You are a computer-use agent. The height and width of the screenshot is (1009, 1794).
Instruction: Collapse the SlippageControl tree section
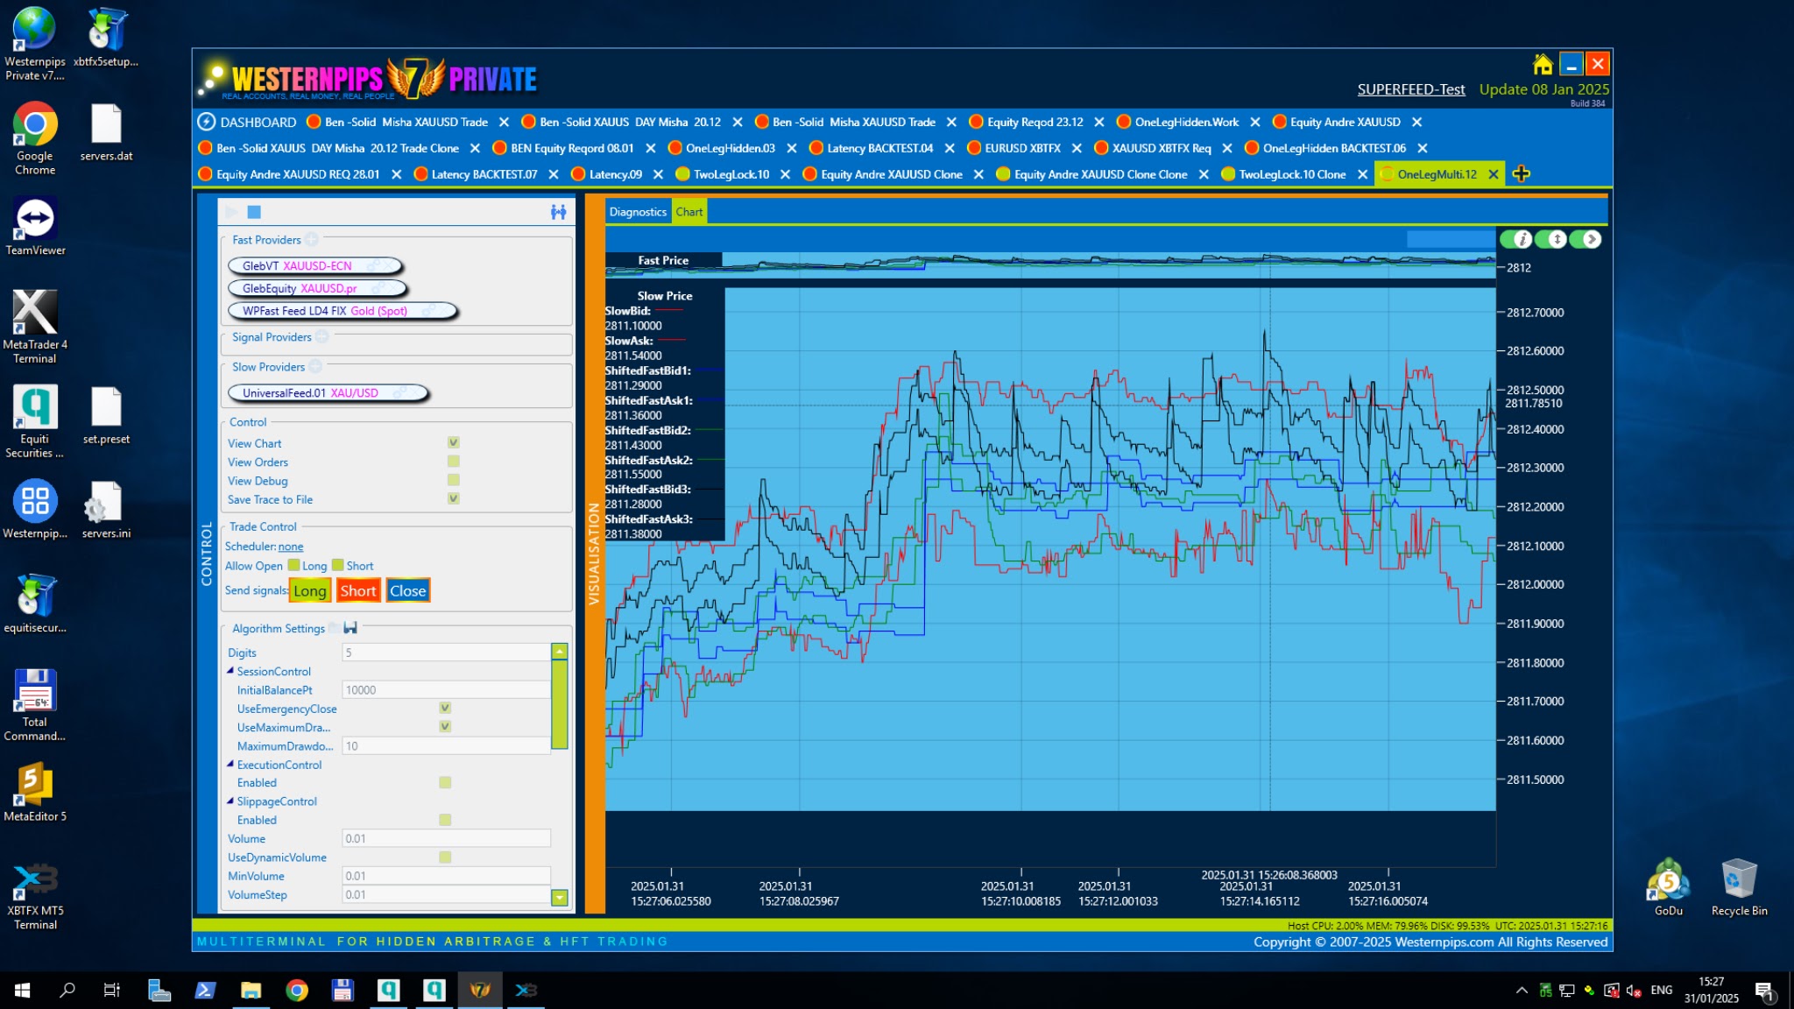coord(231,801)
